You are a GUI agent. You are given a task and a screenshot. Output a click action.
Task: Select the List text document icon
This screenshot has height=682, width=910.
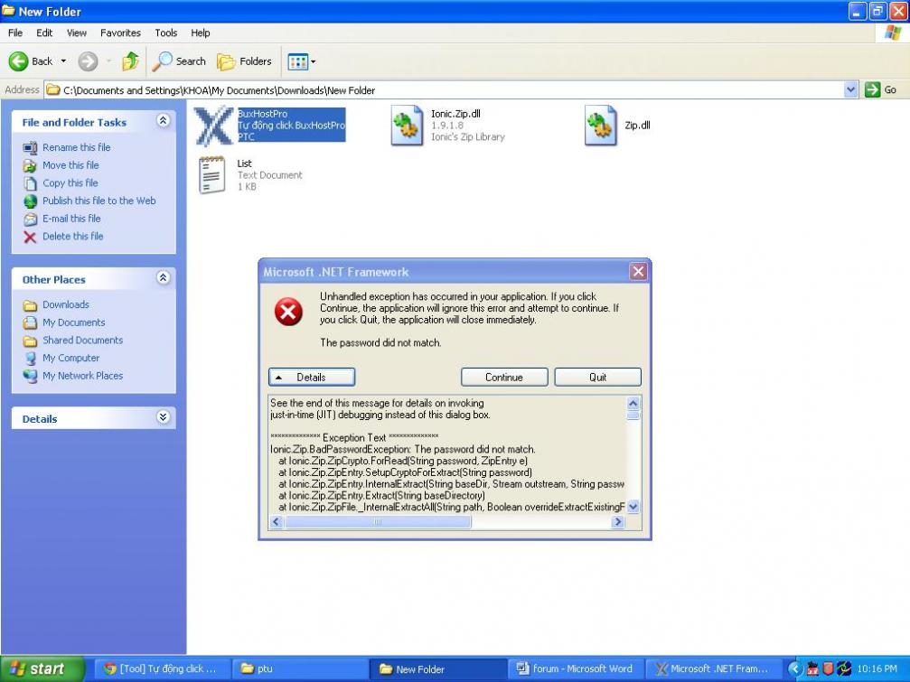pos(211,174)
